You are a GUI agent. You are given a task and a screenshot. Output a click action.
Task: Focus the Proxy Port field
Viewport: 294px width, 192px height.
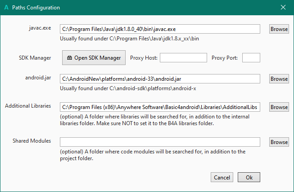pos(251,57)
